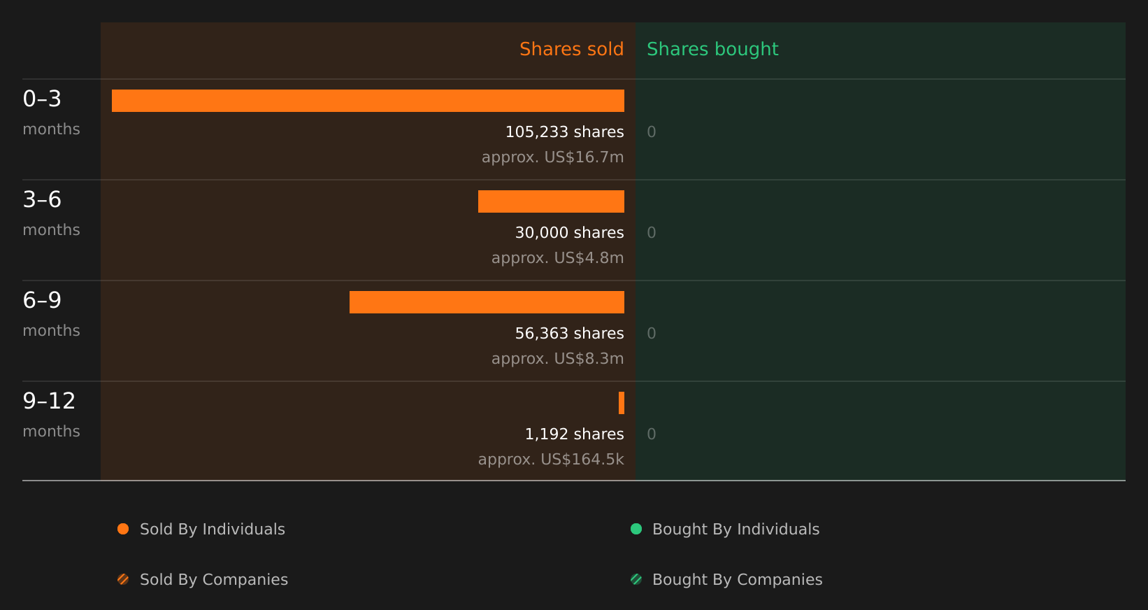Click the bought '0' in the 3–6 months row
Image resolution: width=1148 pixels, height=610 pixels.
652,233
